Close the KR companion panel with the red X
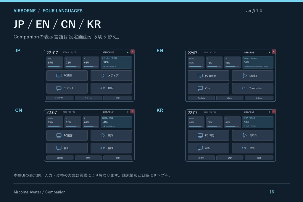 point(274,111)
